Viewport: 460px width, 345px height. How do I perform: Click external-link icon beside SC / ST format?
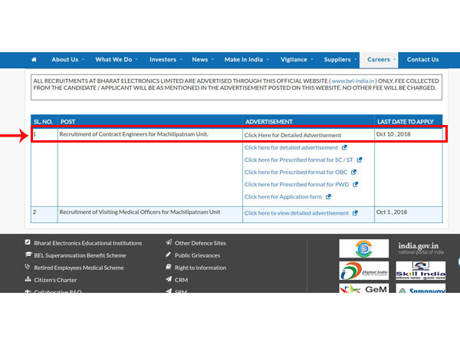pyautogui.click(x=360, y=159)
